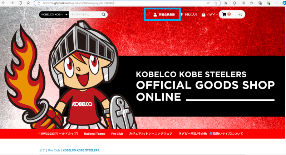Image resolution: width=286 pixels, height=155 pixels.
Task: Go to the browser home icon
Action: (29, 3)
